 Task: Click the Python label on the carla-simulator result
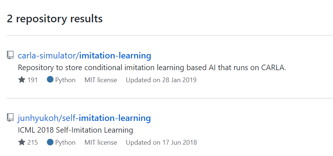tap(65, 80)
